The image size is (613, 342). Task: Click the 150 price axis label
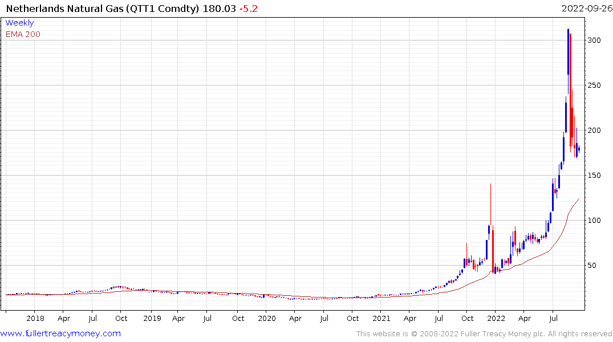[x=594, y=175]
